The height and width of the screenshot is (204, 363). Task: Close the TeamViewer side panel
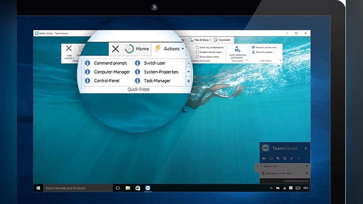coord(306,148)
